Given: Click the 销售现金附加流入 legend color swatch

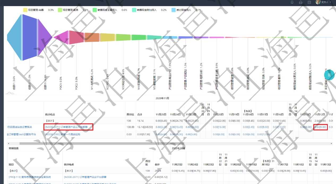Looking at the screenshot, I should (x=134, y=10).
